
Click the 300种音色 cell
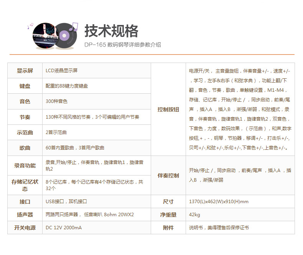pyautogui.click(x=56, y=101)
